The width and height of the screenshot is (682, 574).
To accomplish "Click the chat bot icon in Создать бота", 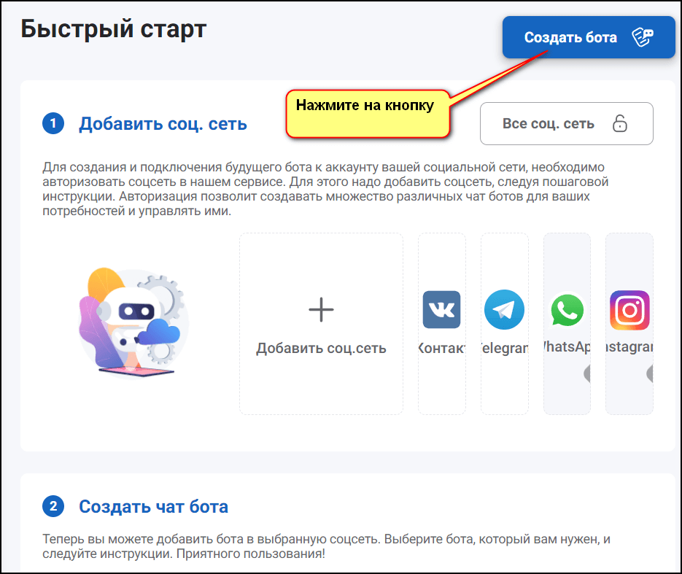I will click(642, 38).
